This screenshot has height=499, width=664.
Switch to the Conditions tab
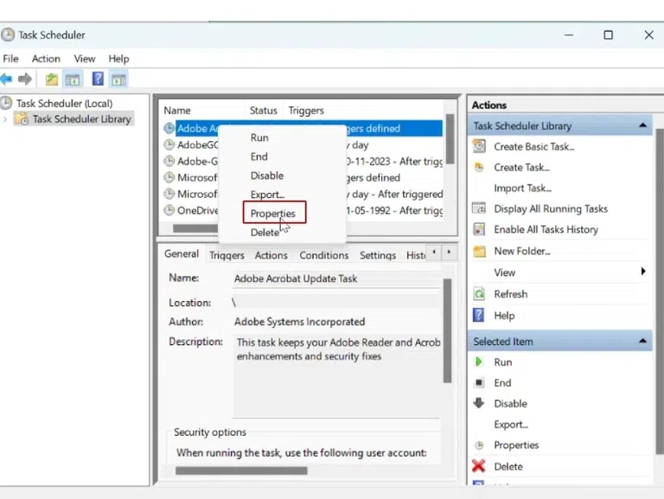324,255
